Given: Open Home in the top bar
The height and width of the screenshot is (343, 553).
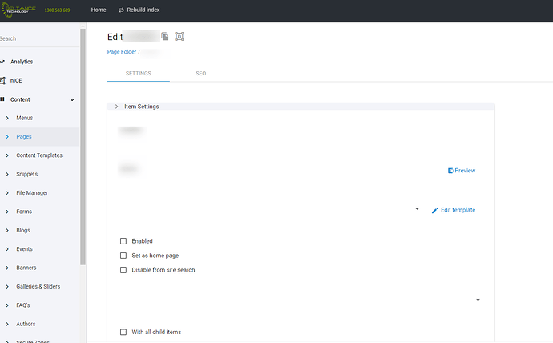Looking at the screenshot, I should (x=99, y=10).
